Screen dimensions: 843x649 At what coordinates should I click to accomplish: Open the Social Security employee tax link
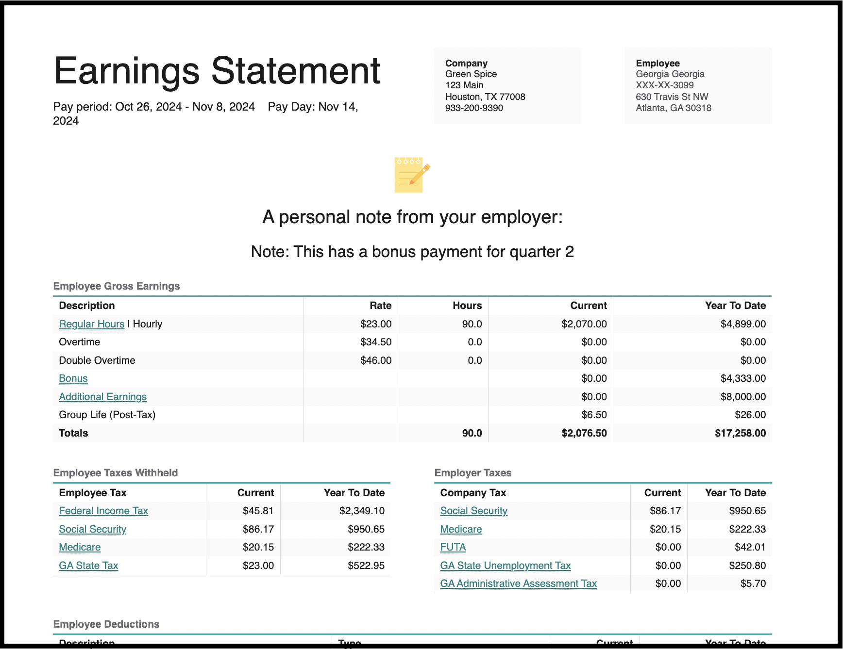(92, 529)
